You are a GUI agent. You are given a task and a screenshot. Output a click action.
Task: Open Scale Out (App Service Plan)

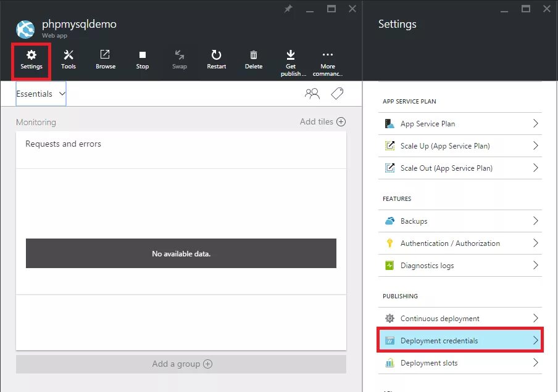(460, 168)
